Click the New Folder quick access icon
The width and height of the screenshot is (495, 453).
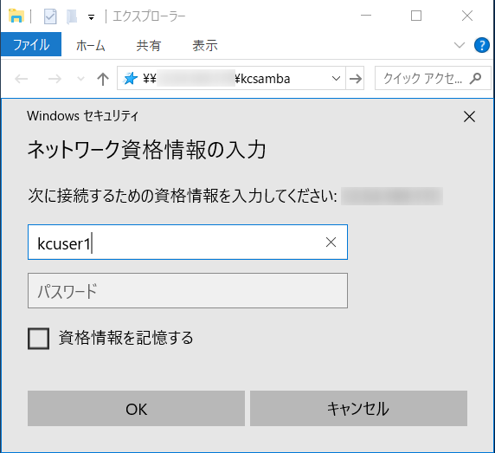(x=72, y=16)
